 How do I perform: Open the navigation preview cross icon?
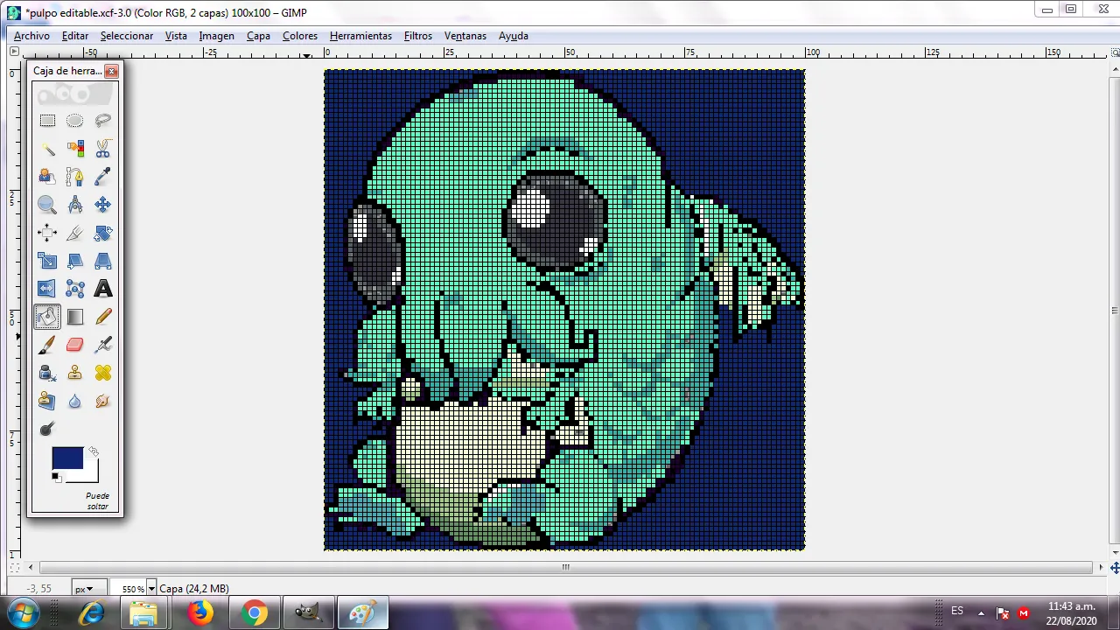click(x=1114, y=568)
